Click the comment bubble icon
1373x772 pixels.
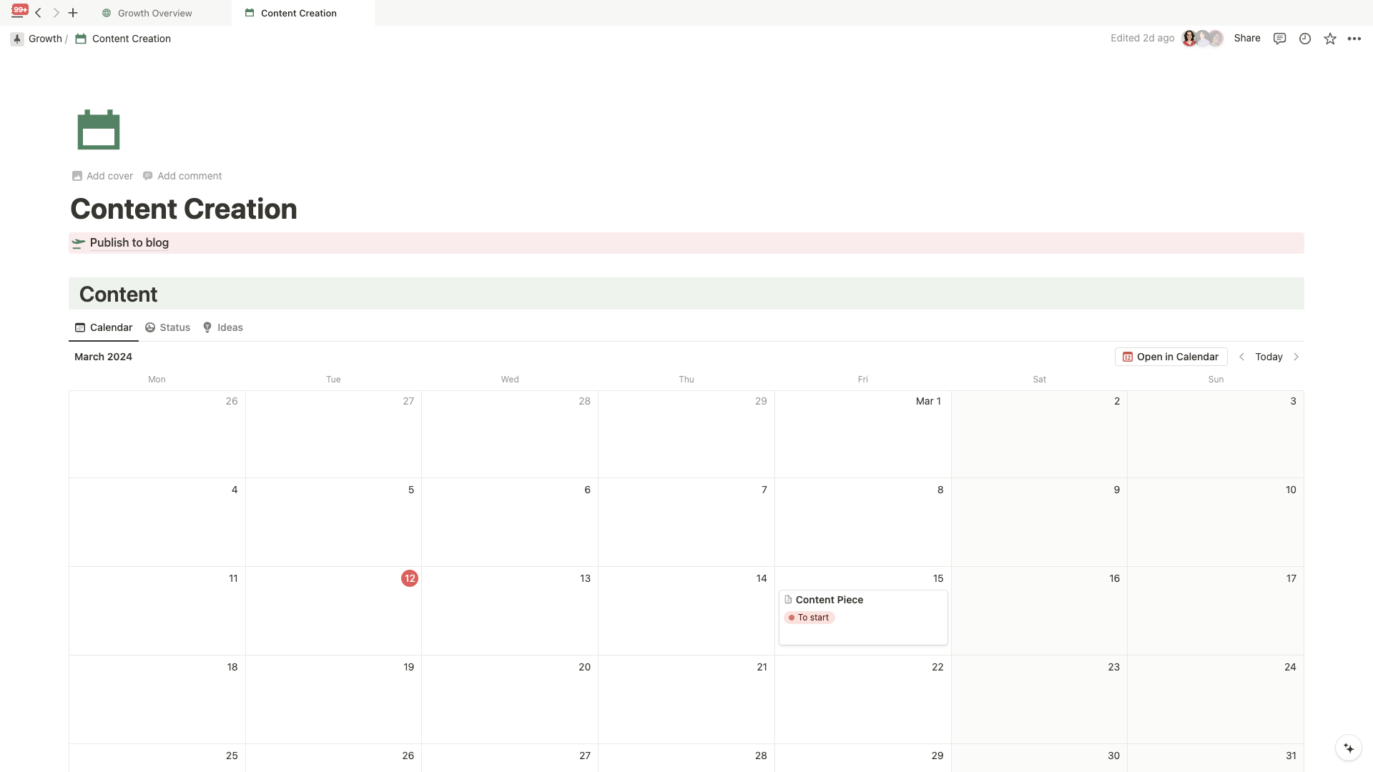[x=1279, y=38]
